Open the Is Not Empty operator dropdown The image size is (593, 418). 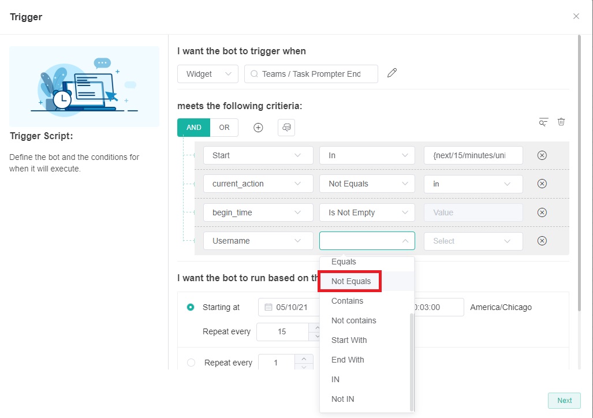coord(367,212)
